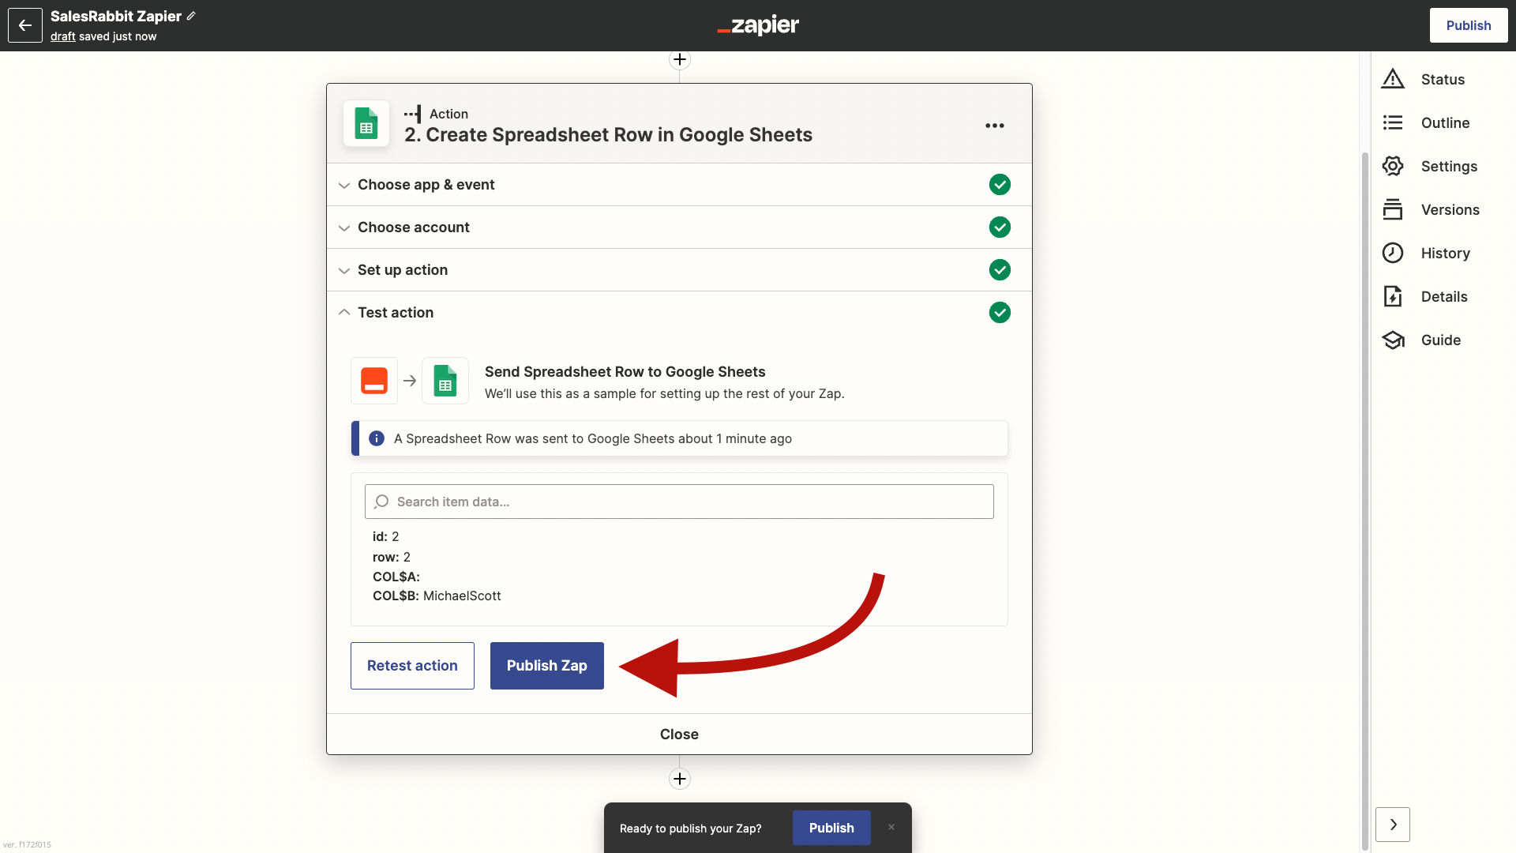The image size is (1516, 853).
Task: Add a step above via plus icon
Action: coord(680,59)
